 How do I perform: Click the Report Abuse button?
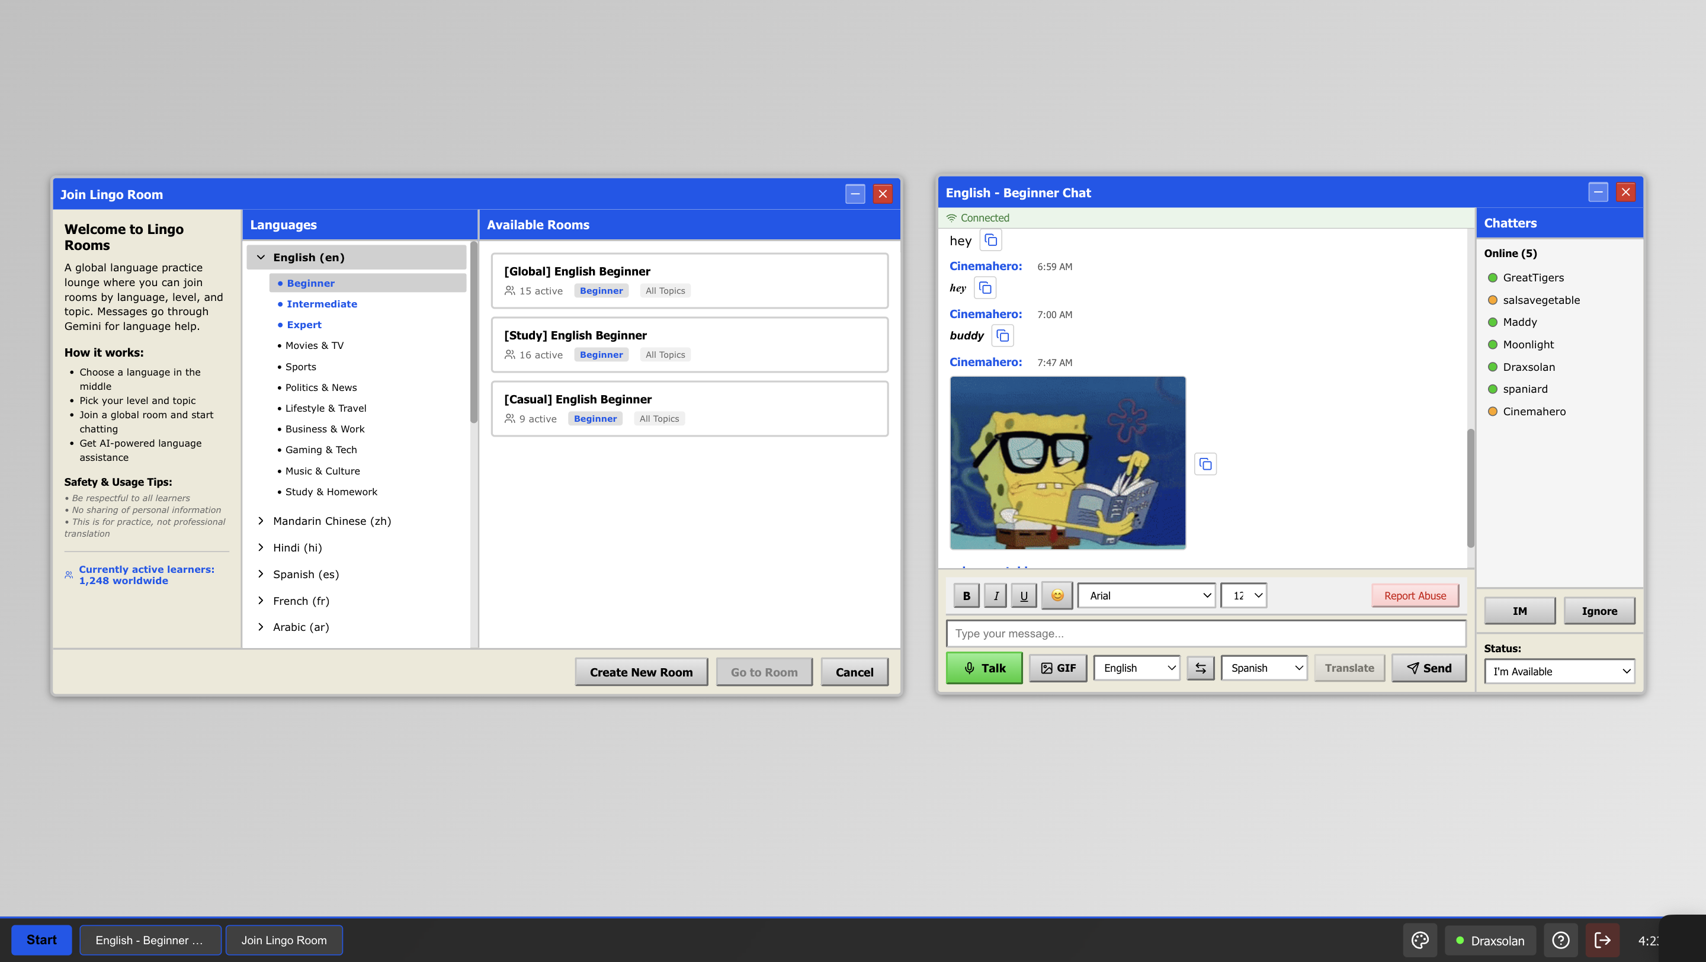(x=1415, y=595)
